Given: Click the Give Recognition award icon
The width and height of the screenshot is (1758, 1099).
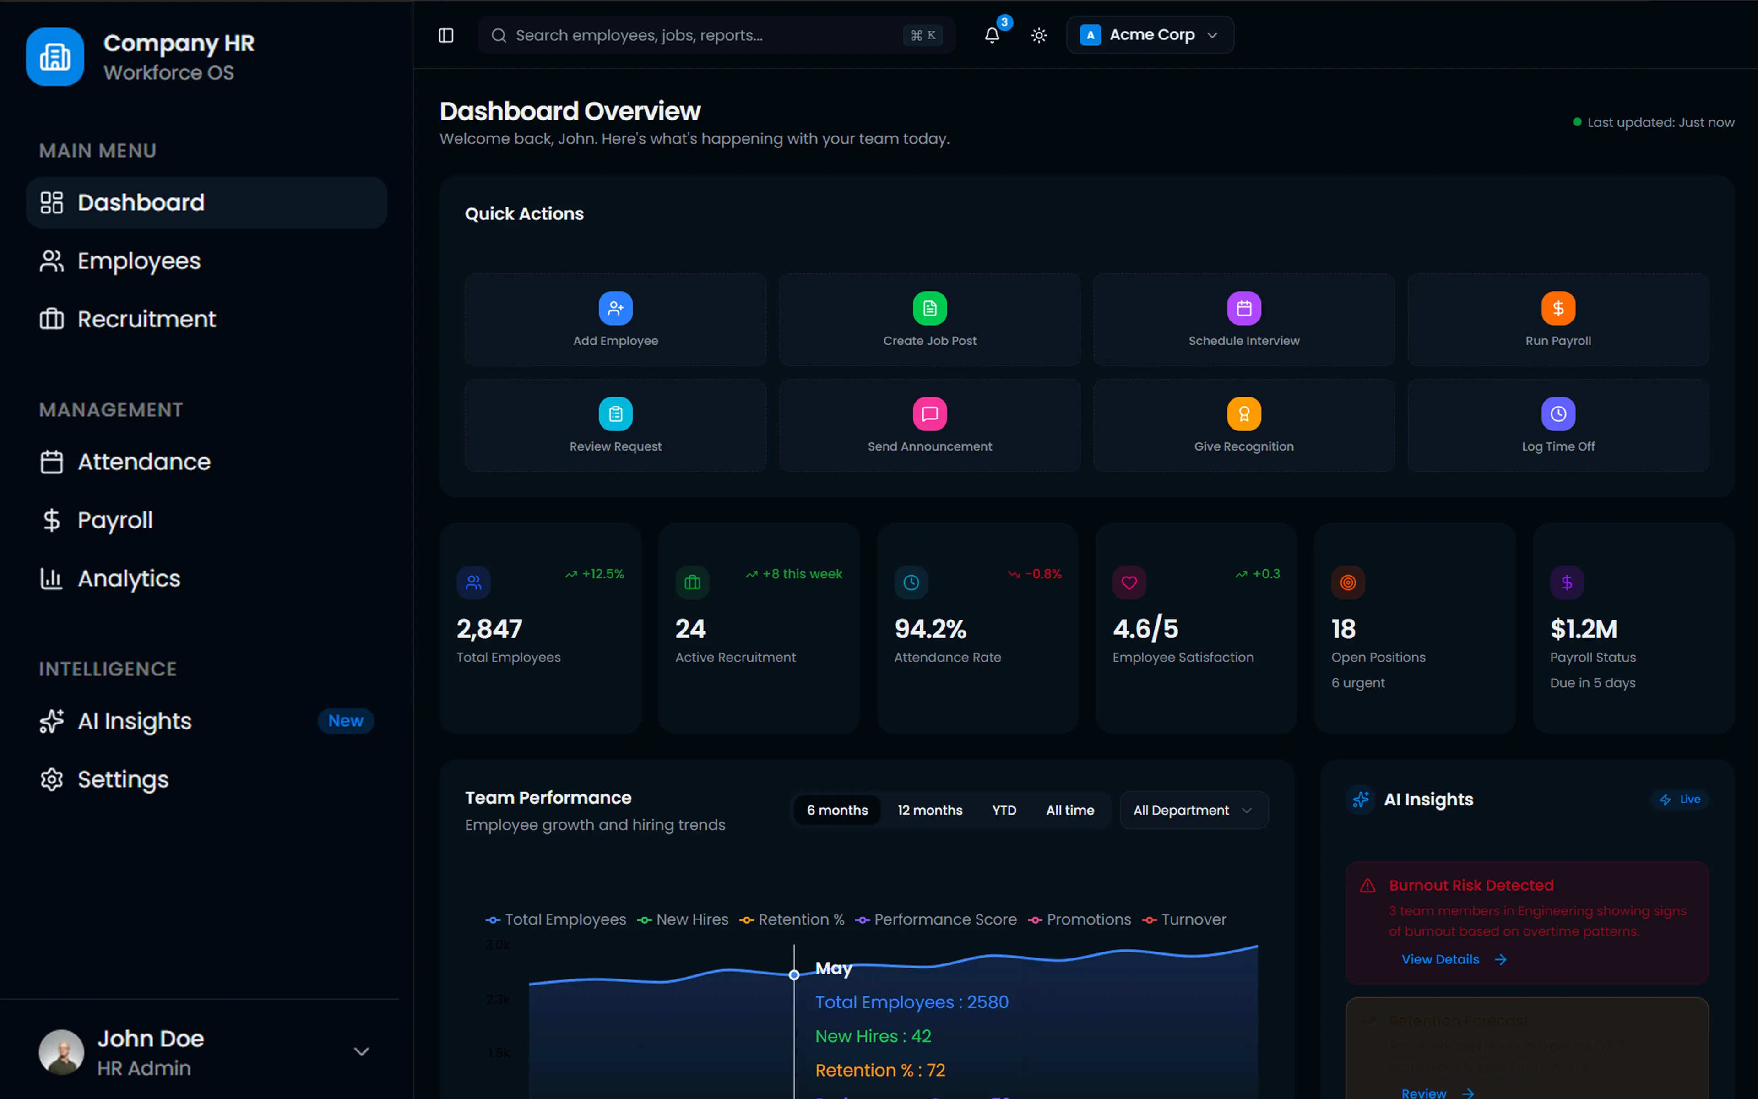Looking at the screenshot, I should click(1244, 413).
